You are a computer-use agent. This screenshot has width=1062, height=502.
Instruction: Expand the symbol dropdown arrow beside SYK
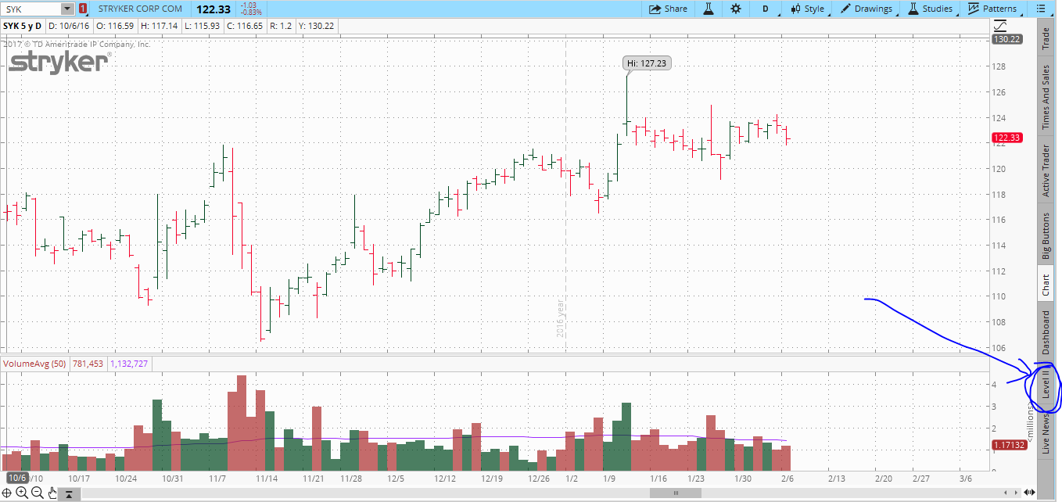(x=67, y=9)
